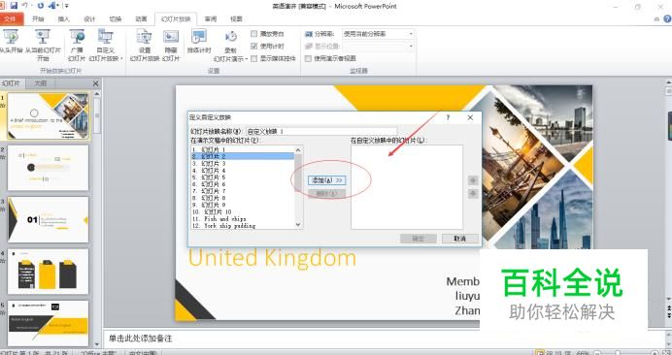Switch to View (视图) ribbon tab

point(236,18)
